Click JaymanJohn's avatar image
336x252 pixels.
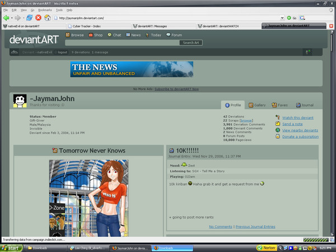[x=20, y=101]
